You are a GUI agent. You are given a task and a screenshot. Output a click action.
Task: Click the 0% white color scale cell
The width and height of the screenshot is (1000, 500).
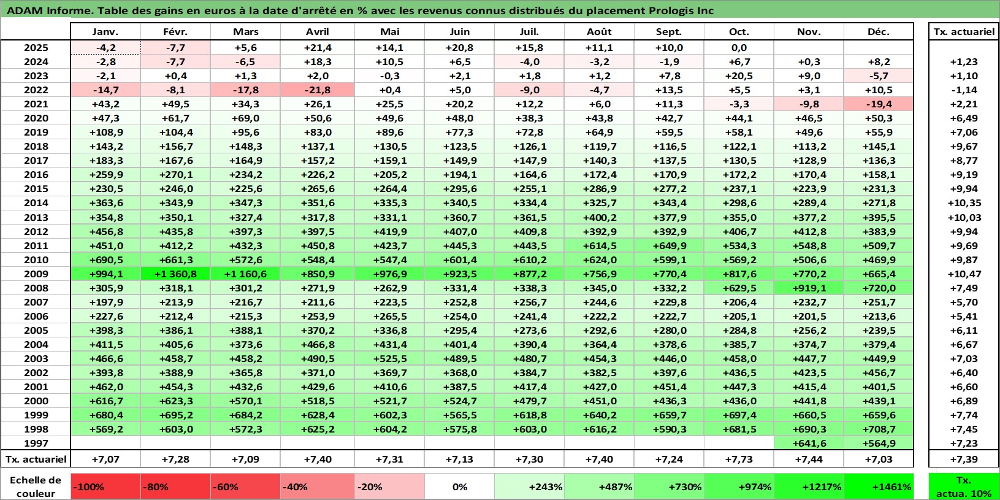click(x=459, y=487)
